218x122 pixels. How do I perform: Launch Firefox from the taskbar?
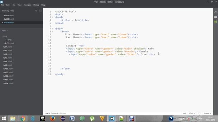(x=52, y=119)
